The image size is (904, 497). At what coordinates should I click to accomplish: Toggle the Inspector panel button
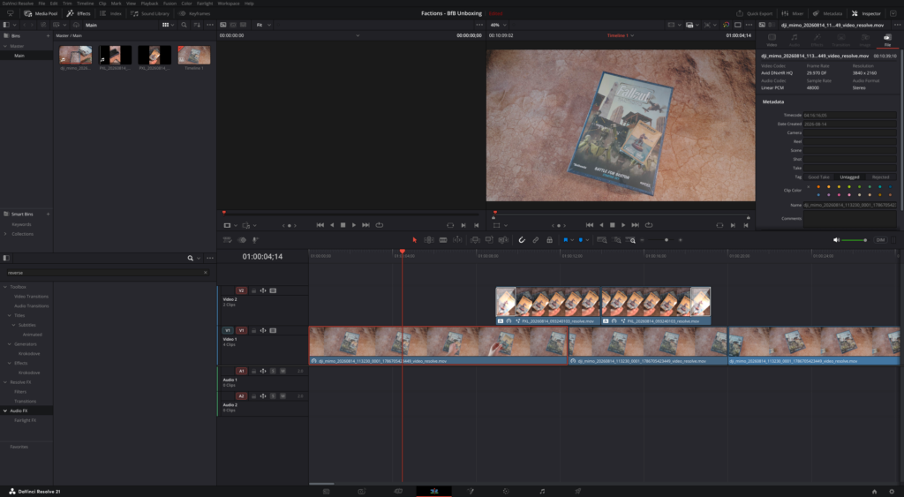coord(866,13)
